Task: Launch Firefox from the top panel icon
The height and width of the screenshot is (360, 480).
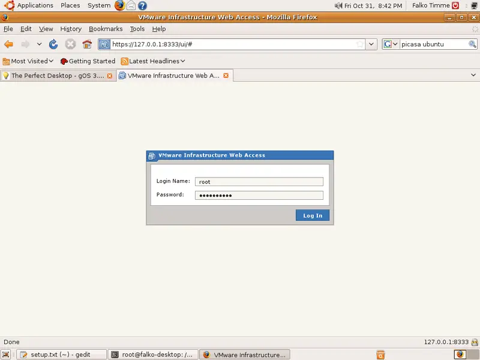Action: point(119,5)
